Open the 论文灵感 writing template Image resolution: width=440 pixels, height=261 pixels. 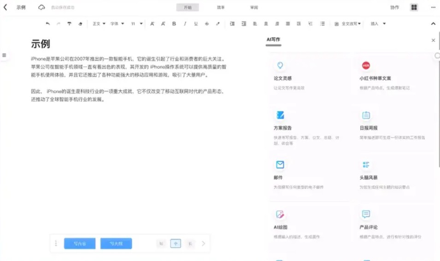pyautogui.click(x=310, y=76)
